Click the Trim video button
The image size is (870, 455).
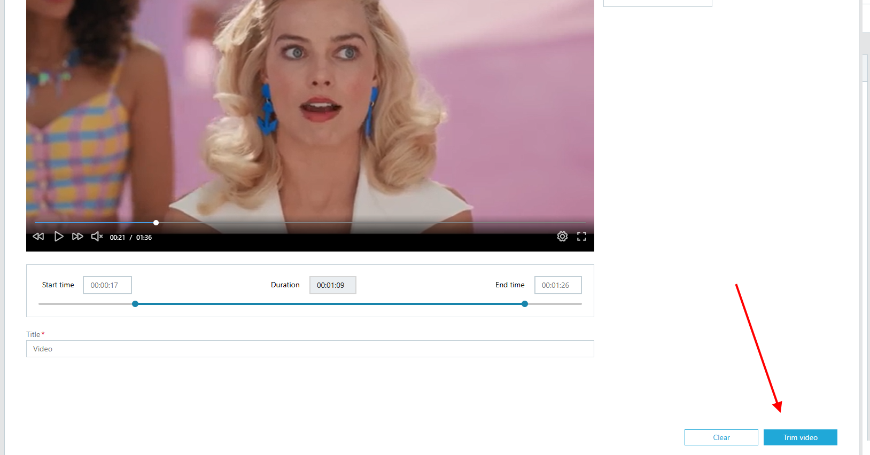(x=801, y=437)
